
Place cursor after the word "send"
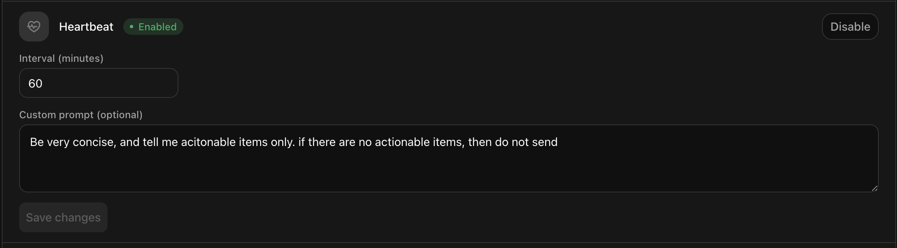click(x=558, y=142)
